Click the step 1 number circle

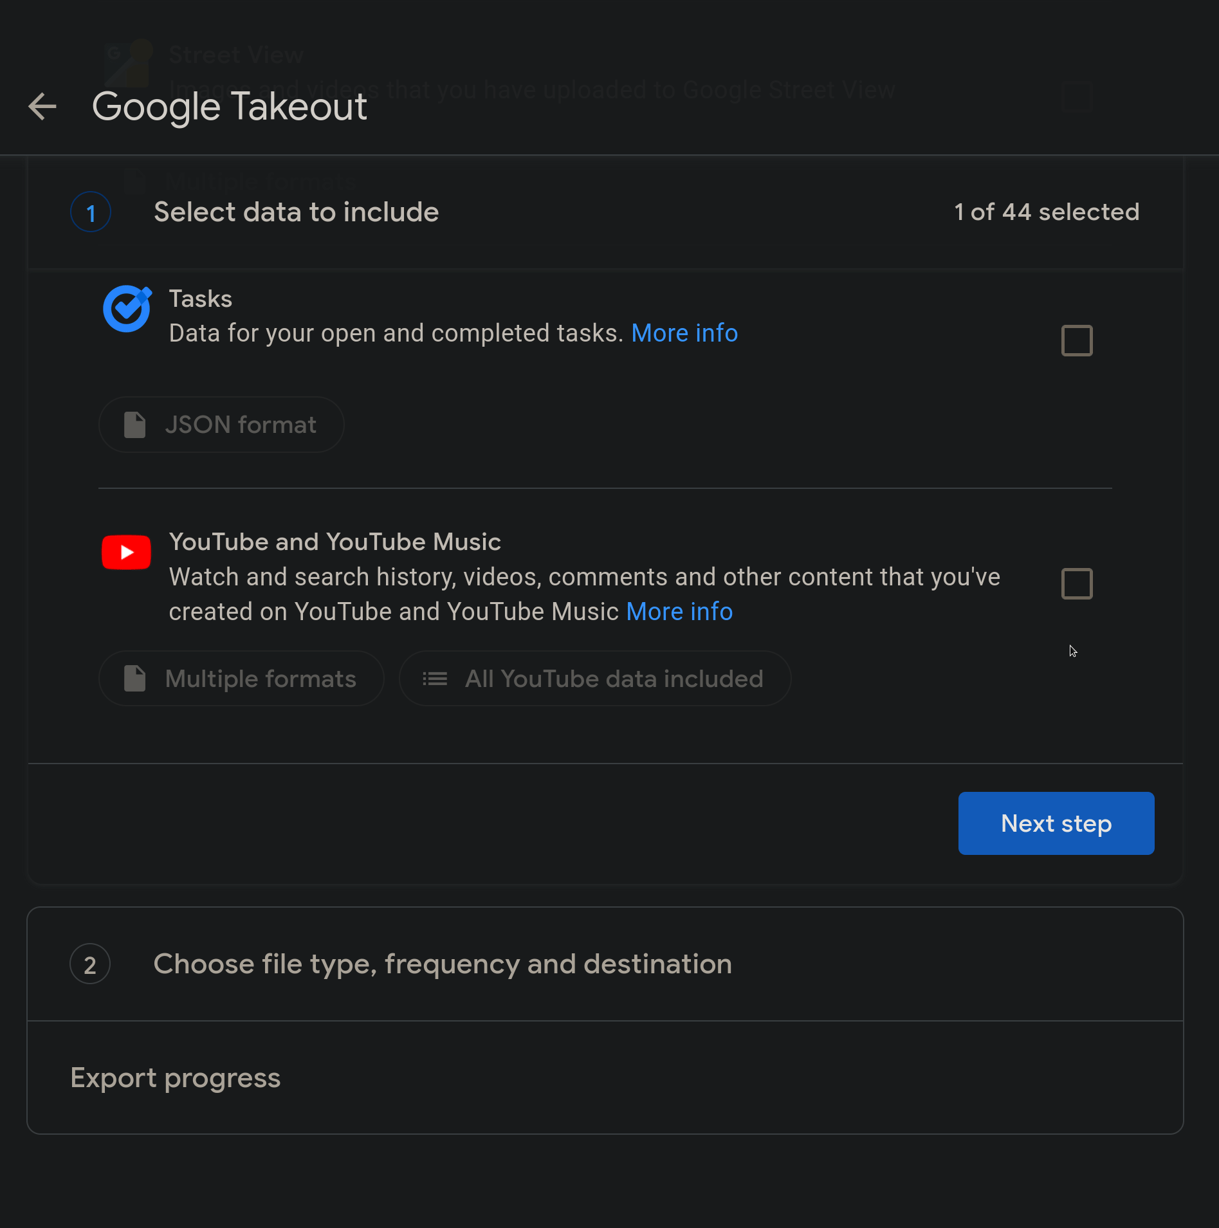pos(91,212)
